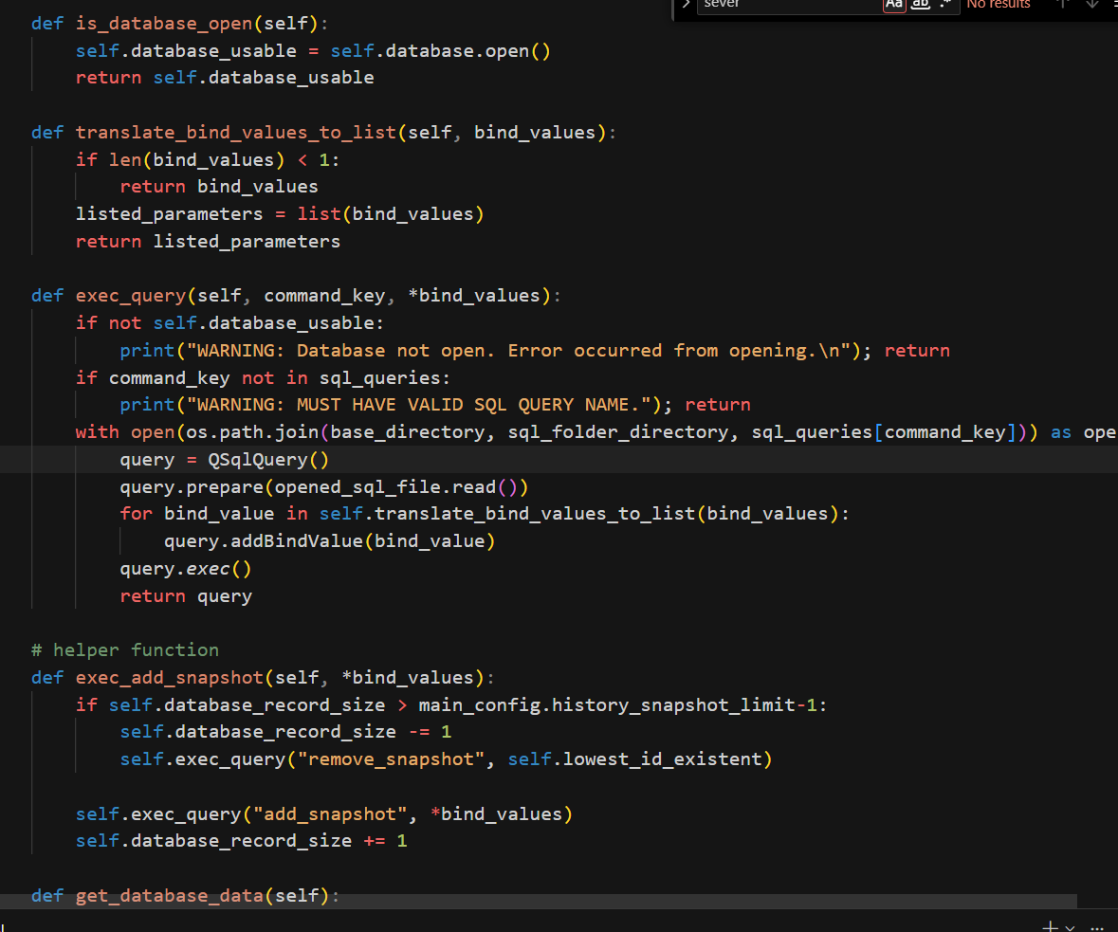Click translate_bind_values_to_list in its def line
Image resolution: width=1118 pixels, height=932 pixels.
point(235,133)
